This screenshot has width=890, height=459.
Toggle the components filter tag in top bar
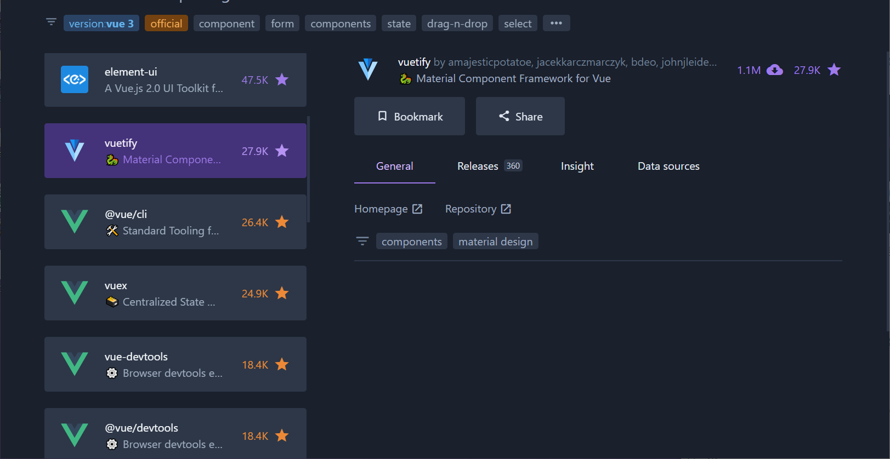coord(341,24)
